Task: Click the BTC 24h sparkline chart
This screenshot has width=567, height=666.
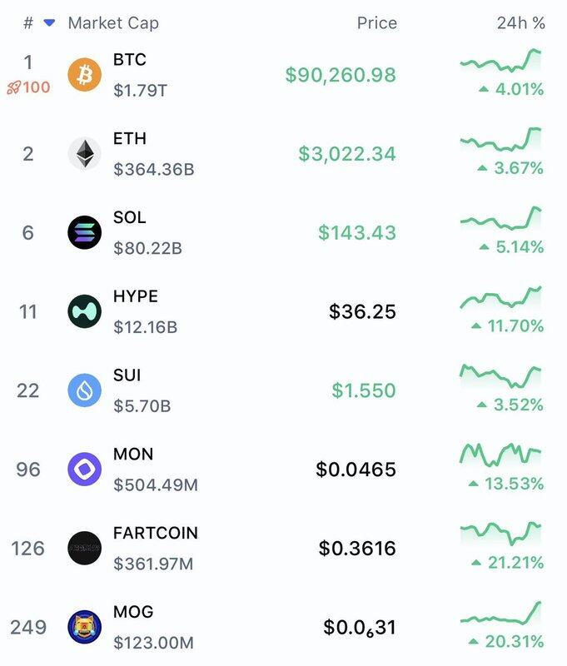Action: (500, 61)
